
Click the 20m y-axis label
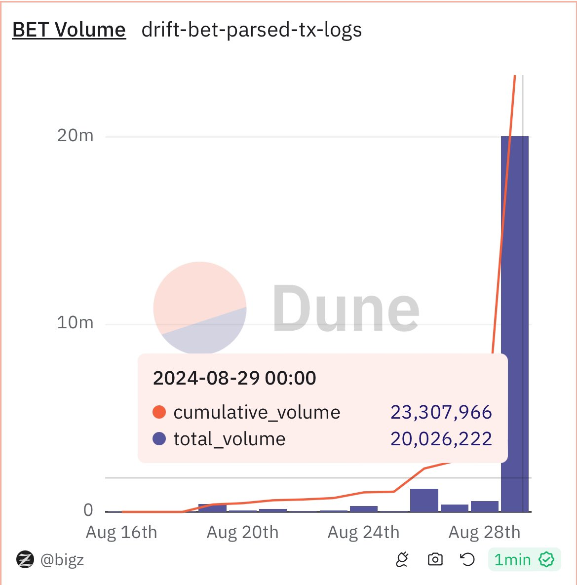(75, 135)
